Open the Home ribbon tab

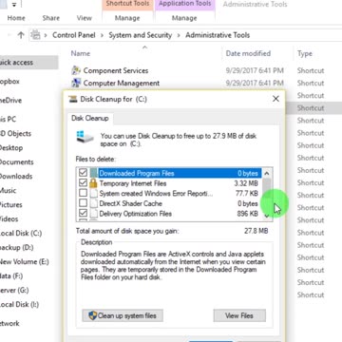coord(16,18)
